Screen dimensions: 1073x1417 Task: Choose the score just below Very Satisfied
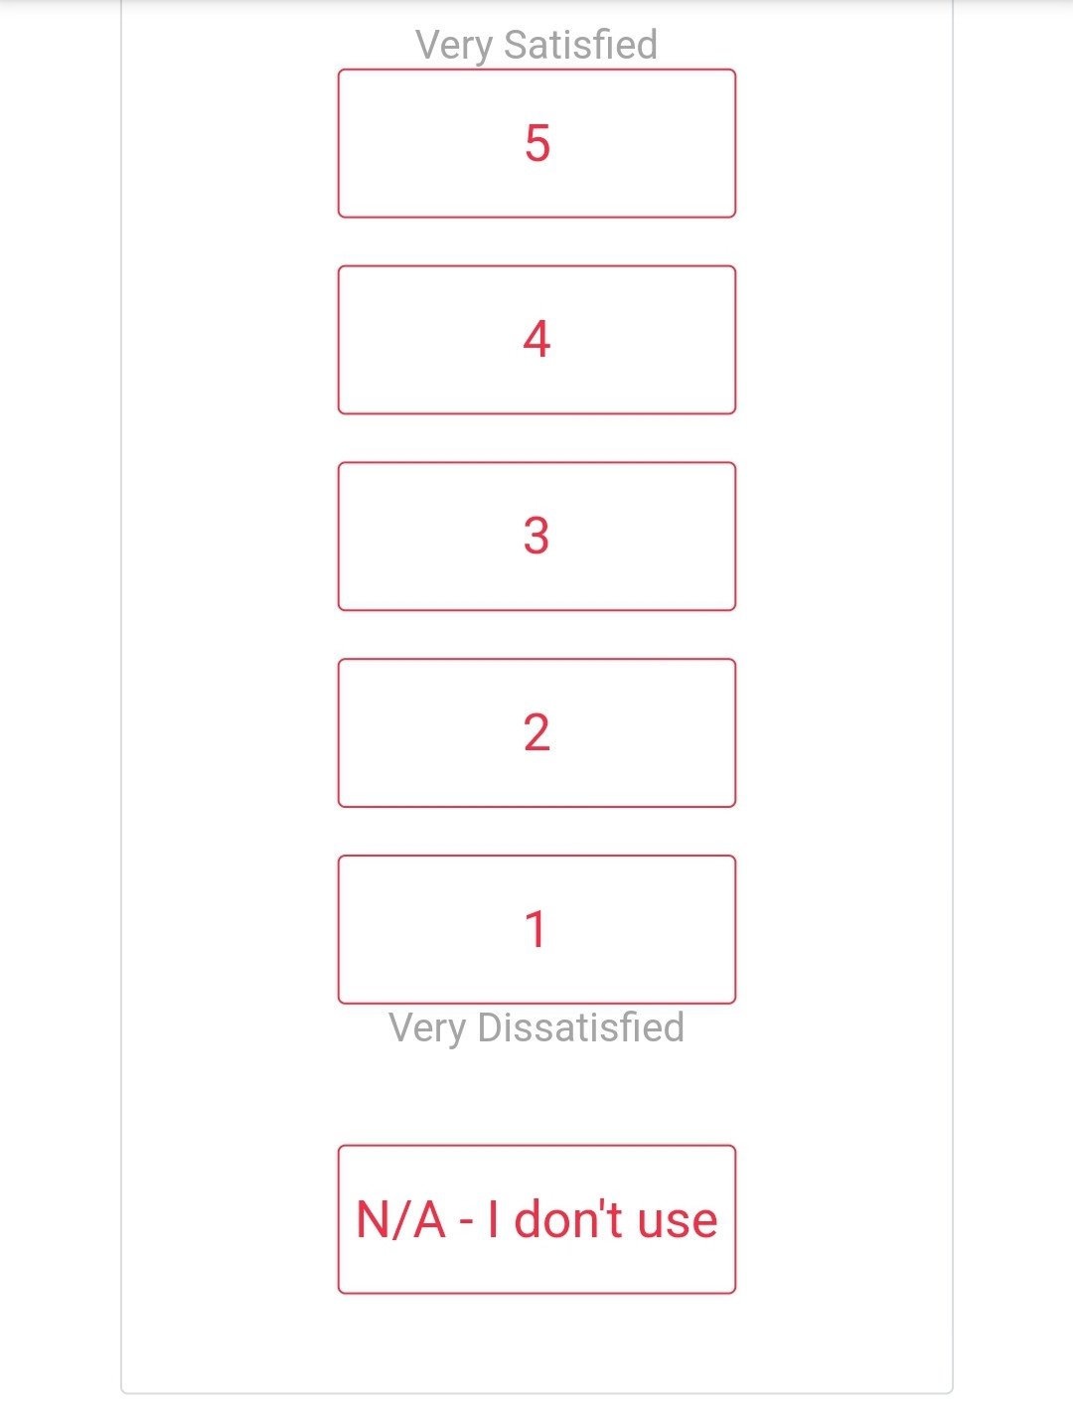click(x=536, y=340)
